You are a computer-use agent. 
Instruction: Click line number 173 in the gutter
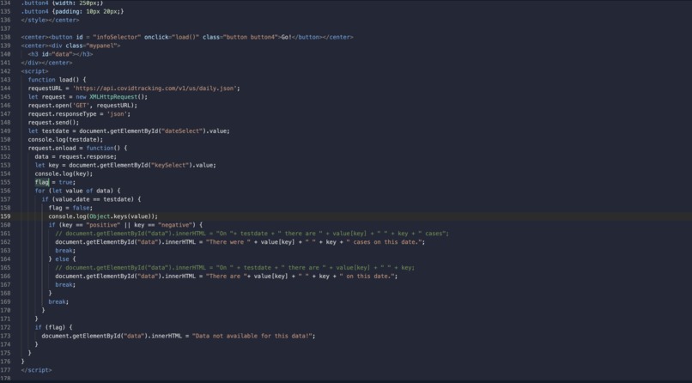(5, 336)
